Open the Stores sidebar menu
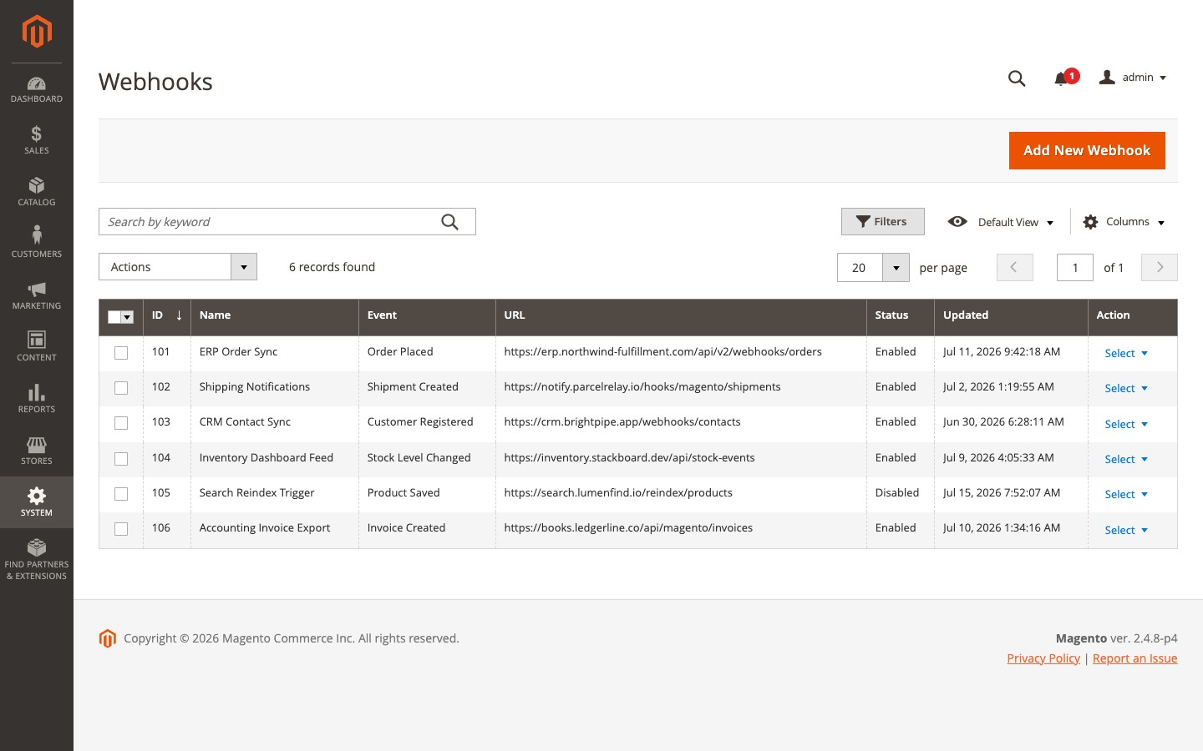 click(x=37, y=450)
